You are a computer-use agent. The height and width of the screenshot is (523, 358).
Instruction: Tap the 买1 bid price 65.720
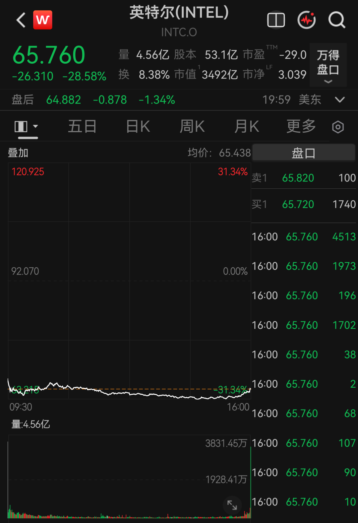pyautogui.click(x=298, y=204)
